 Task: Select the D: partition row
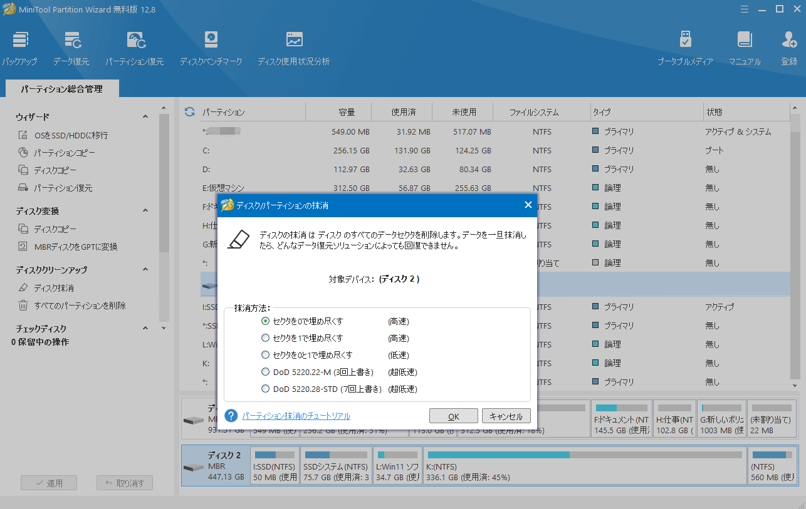(x=495, y=169)
